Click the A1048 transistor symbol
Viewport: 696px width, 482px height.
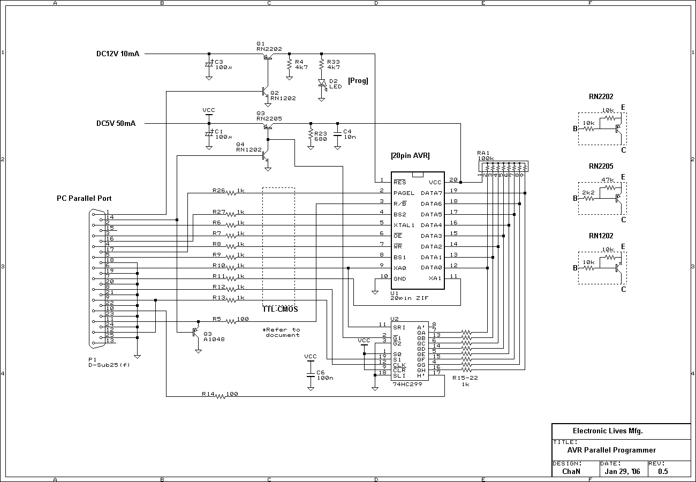click(196, 332)
